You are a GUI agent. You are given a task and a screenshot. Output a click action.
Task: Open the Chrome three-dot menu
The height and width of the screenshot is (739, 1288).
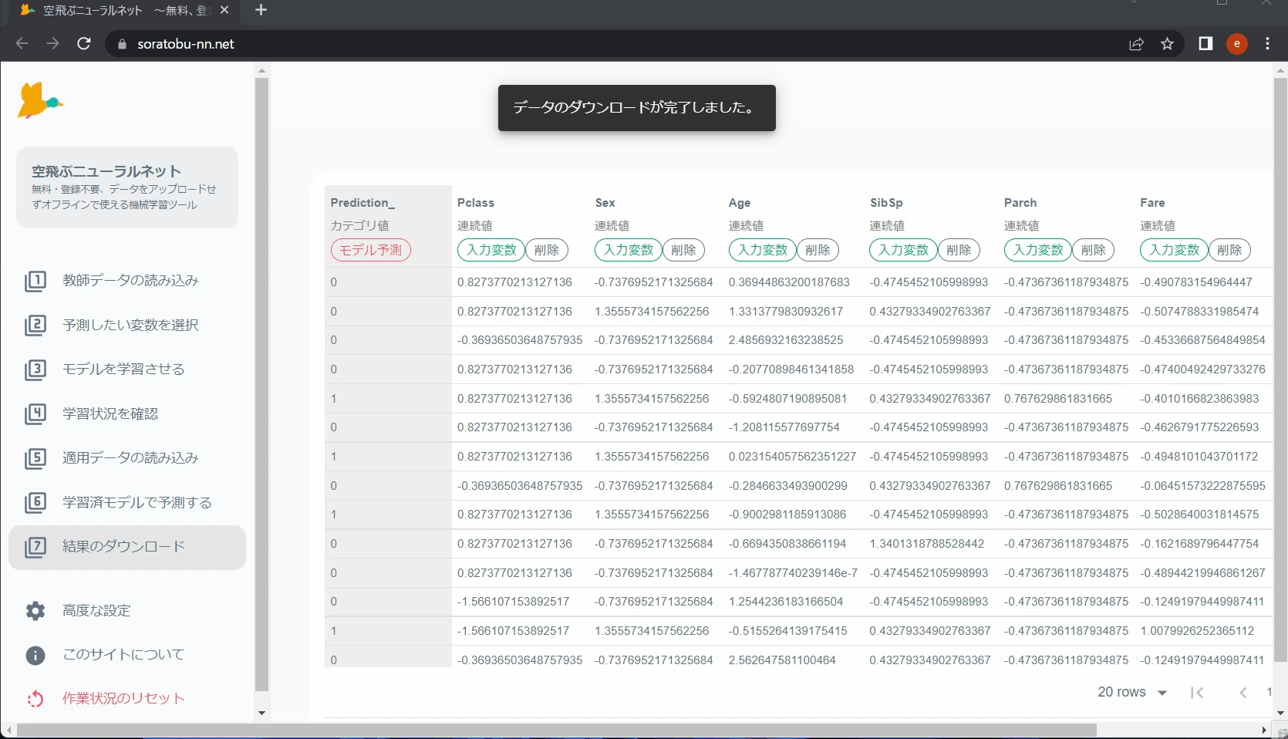(x=1267, y=44)
